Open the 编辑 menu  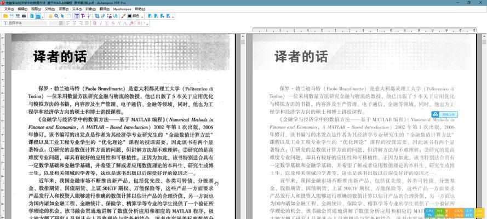[22, 9]
